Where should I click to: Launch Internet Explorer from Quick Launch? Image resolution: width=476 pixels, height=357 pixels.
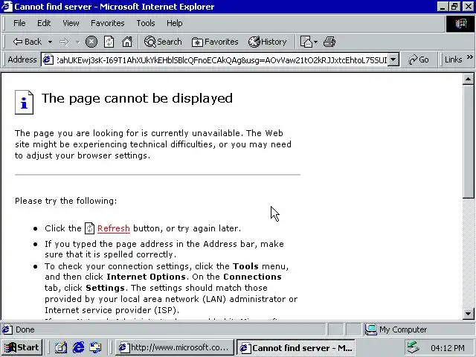pyautogui.click(x=79, y=347)
